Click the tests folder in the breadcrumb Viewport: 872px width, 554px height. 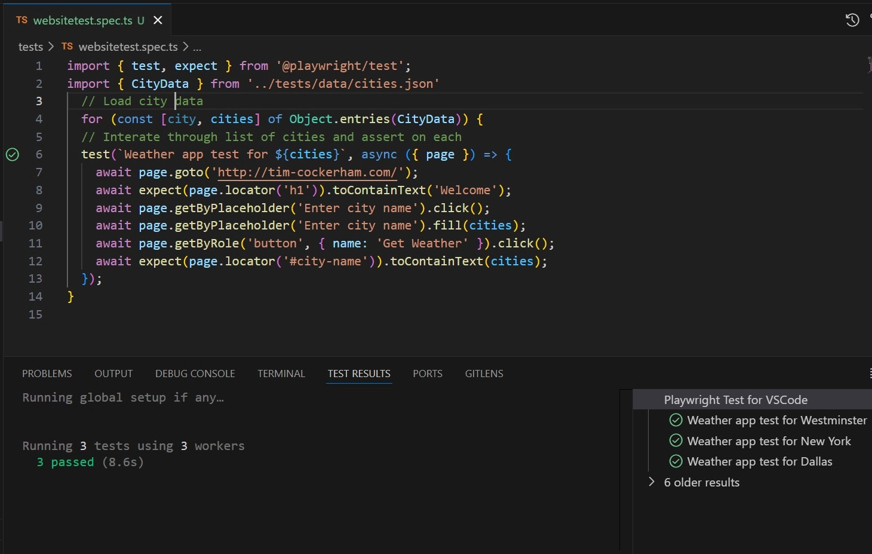30,47
